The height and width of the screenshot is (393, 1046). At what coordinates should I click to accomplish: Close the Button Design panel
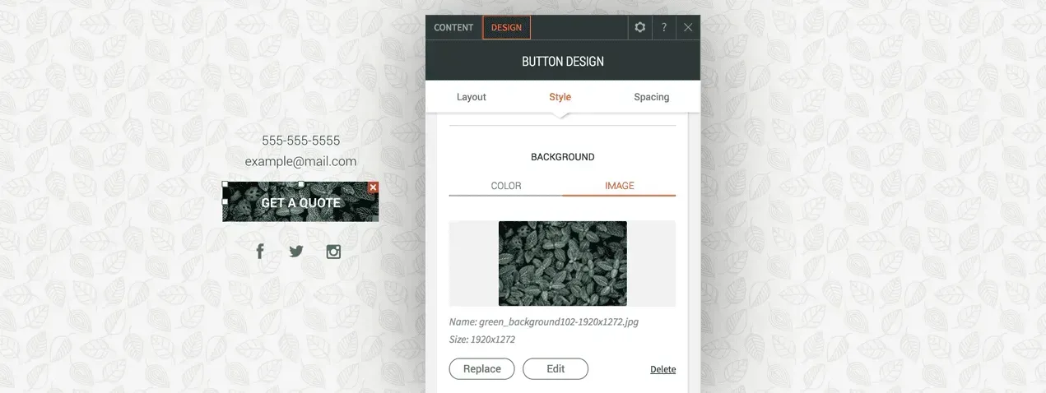[688, 27]
